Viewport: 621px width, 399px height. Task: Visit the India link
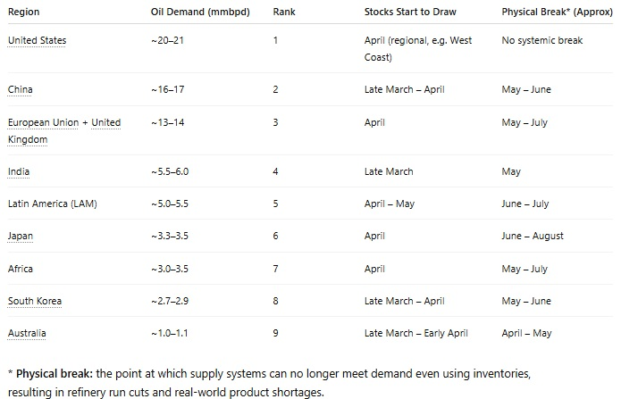tap(19, 171)
